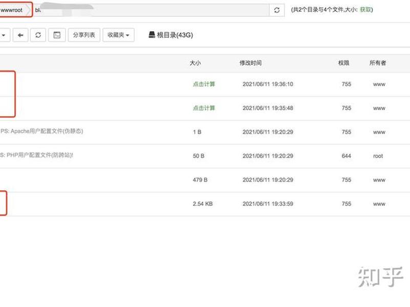Screen dimensions: 410x307
Task: Sort by 修改时间 column header
Action: pyautogui.click(x=251, y=63)
